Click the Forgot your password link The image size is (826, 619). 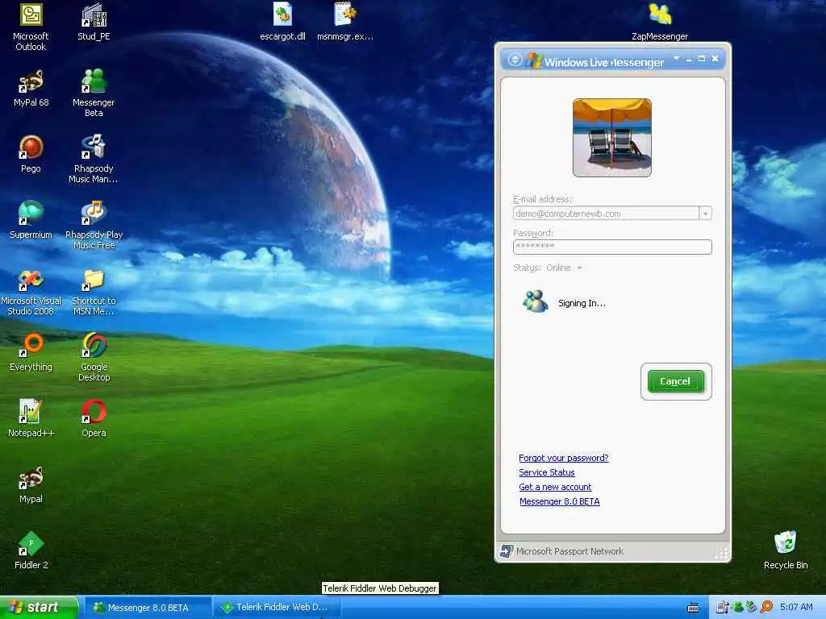click(563, 458)
